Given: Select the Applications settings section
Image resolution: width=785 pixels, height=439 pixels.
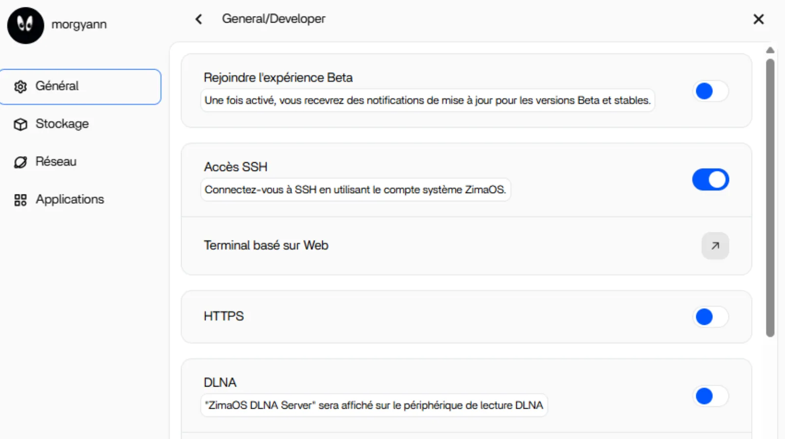Looking at the screenshot, I should point(70,199).
